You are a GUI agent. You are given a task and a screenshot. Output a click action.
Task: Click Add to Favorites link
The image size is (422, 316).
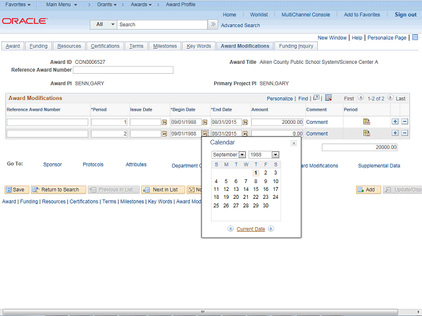pos(362,14)
